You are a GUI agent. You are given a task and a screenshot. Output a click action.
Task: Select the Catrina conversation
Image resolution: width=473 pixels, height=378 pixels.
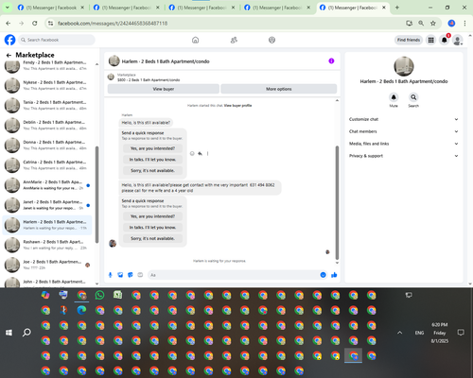(x=47, y=165)
